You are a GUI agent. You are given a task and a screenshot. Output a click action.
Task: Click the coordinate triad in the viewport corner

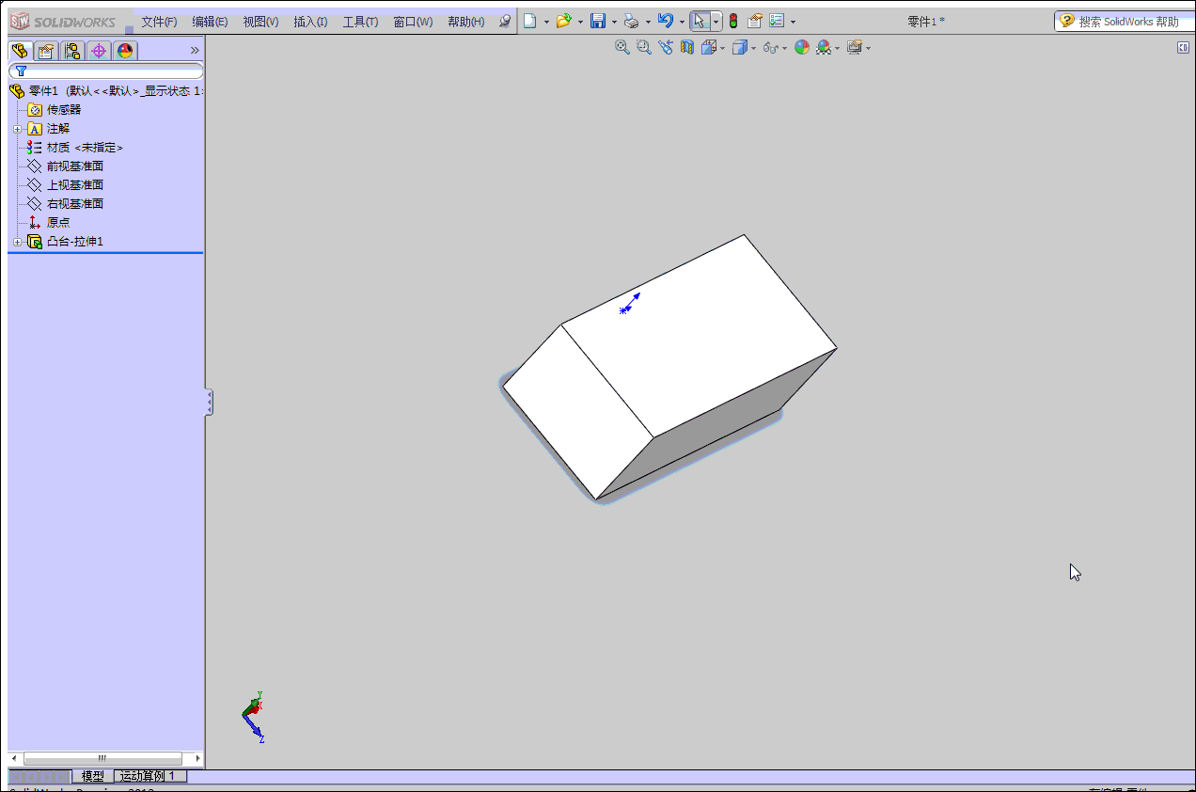tap(254, 717)
